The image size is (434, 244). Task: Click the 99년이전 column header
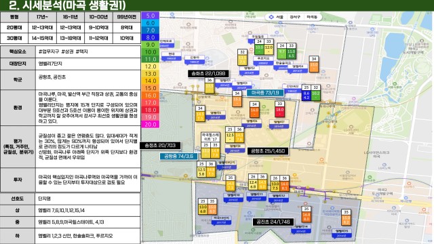click(x=127, y=17)
